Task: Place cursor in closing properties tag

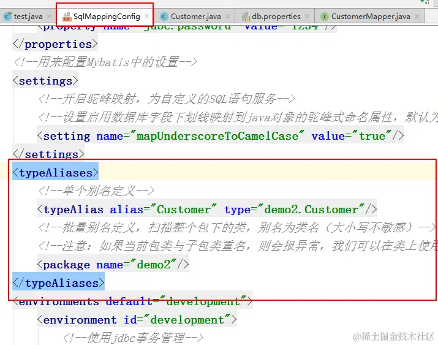Action: [x=55, y=44]
